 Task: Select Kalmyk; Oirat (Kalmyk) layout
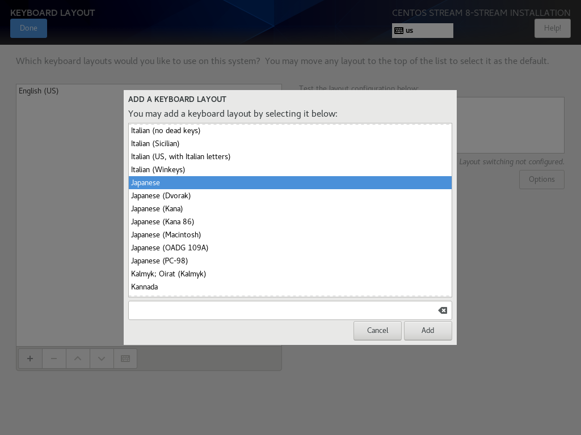(x=290, y=274)
